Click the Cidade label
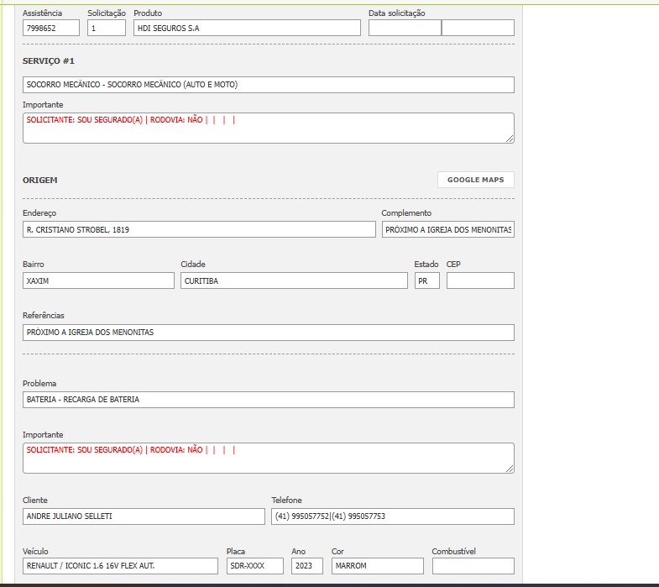 pyautogui.click(x=193, y=264)
